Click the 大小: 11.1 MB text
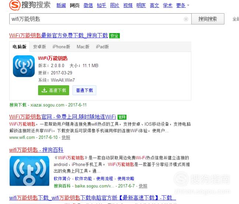239x204 pixels. (84, 66)
